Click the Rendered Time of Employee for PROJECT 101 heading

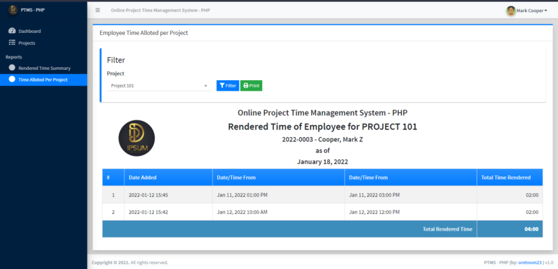[x=323, y=126]
